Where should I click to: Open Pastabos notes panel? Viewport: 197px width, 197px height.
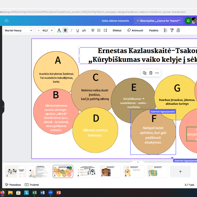pyautogui.click(x=13, y=185)
